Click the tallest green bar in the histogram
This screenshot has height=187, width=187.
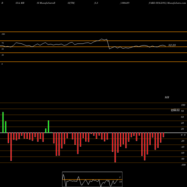point(3,122)
